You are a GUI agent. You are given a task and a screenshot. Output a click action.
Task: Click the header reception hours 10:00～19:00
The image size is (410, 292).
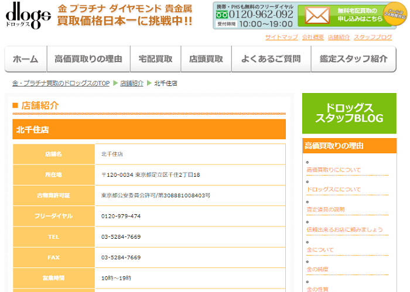tap(266, 24)
